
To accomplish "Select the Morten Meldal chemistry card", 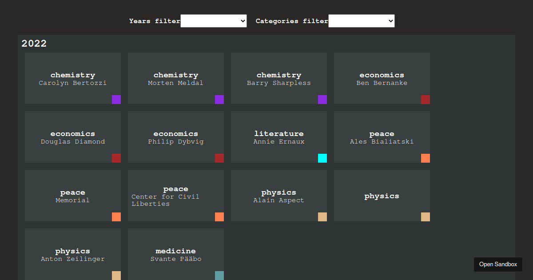I will click(x=176, y=78).
